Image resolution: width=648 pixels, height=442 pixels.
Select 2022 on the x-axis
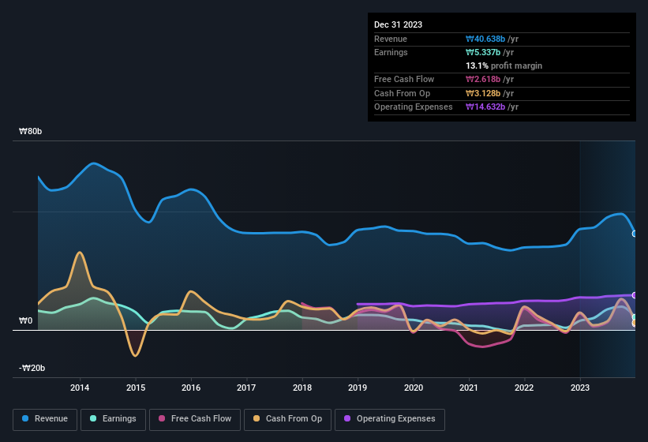click(524, 388)
